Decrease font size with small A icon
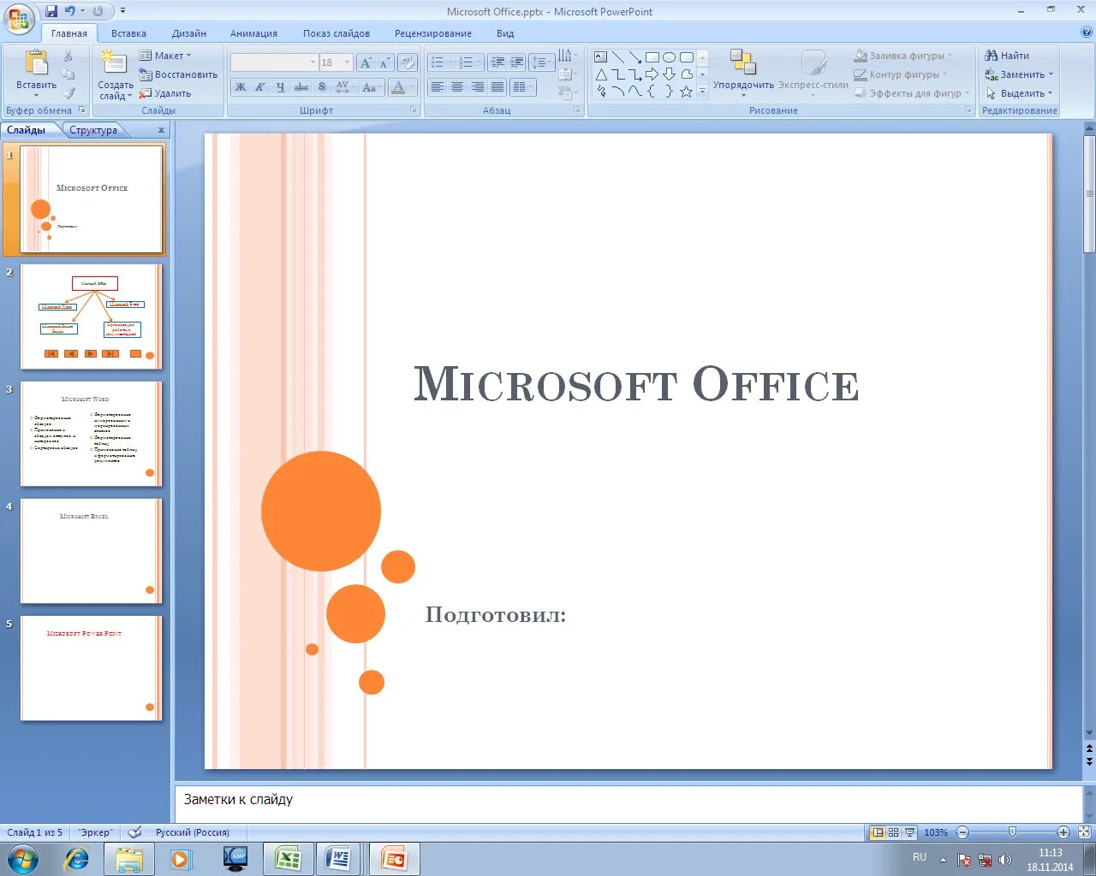1096x876 pixels. (384, 62)
